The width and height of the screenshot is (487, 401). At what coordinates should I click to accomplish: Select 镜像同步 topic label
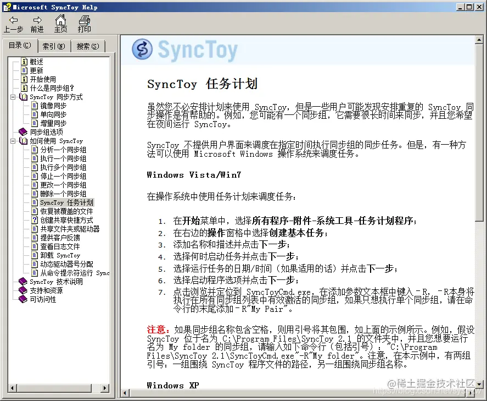[53, 106]
